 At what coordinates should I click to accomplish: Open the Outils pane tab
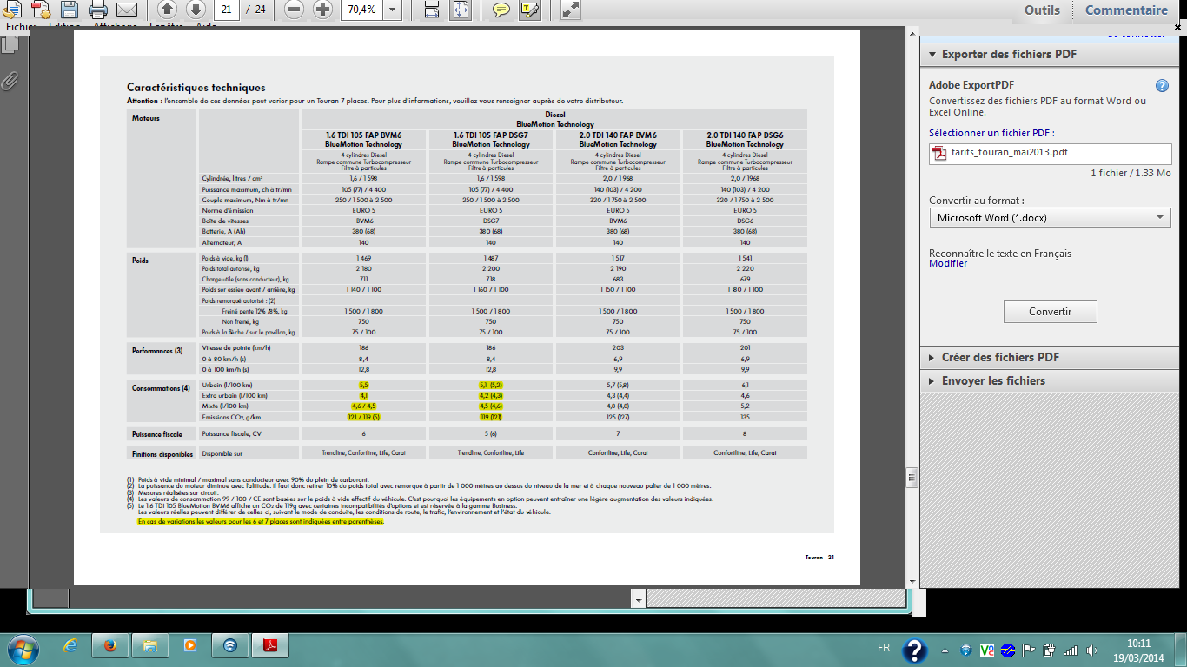coord(1042,10)
